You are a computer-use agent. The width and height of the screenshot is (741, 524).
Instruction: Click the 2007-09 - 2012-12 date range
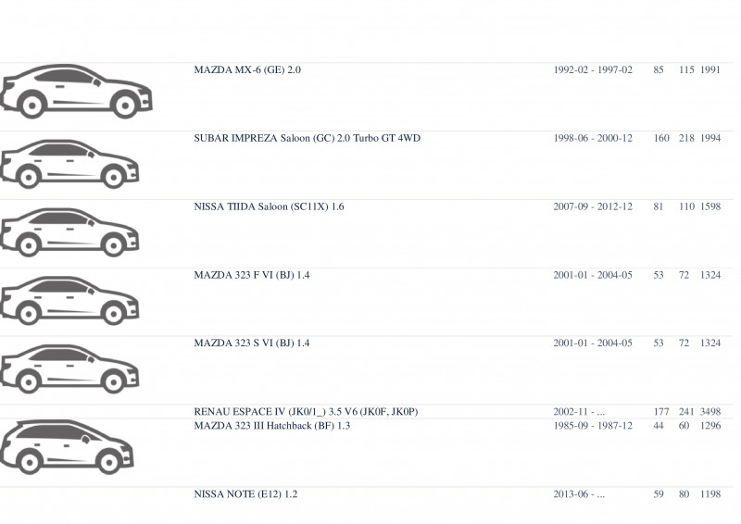(x=593, y=207)
